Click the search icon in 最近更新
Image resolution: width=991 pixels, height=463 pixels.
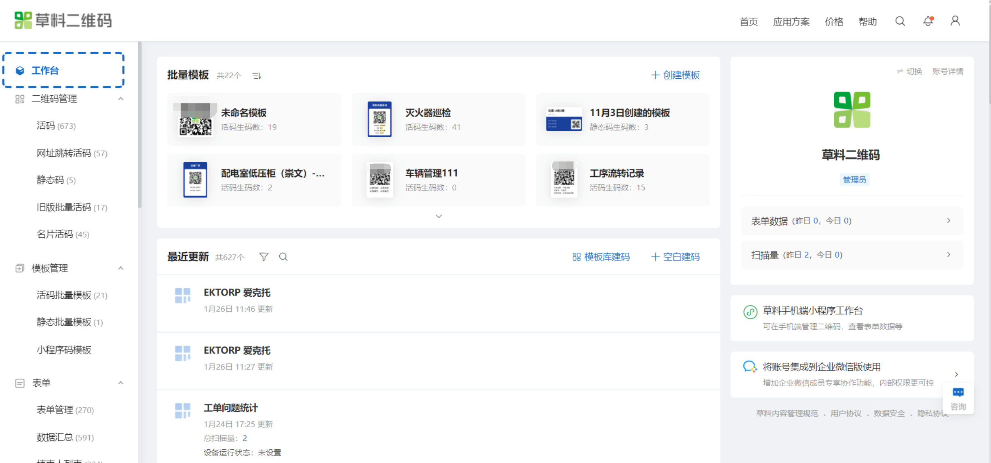point(283,257)
